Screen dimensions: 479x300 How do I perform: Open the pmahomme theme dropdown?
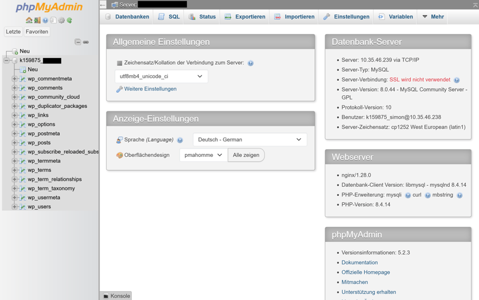pos(204,155)
